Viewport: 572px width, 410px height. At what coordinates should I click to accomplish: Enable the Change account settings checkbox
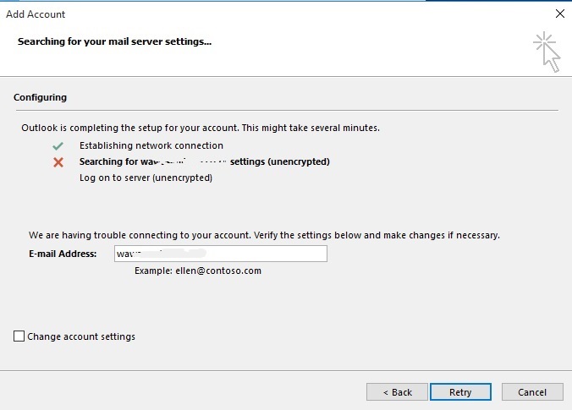(19, 336)
